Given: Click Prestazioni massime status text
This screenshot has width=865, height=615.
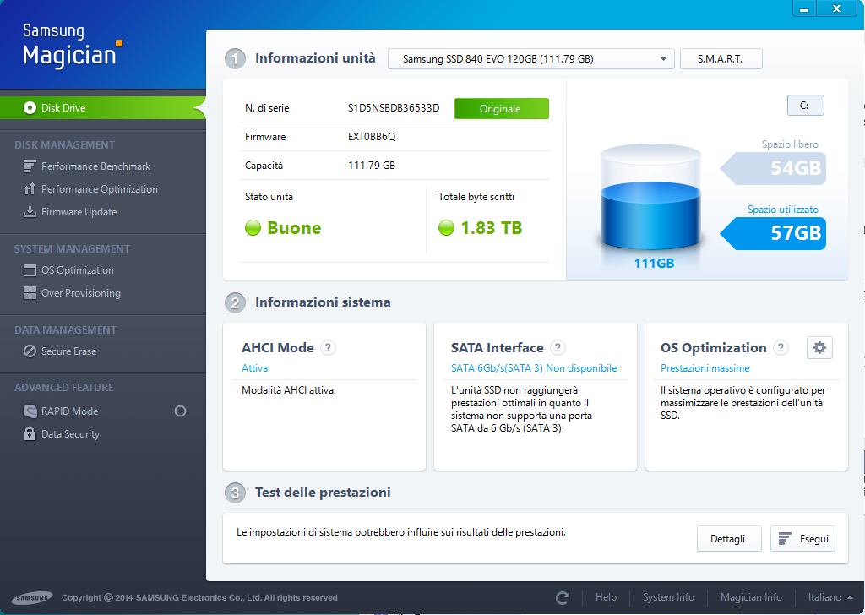Looking at the screenshot, I should pos(705,367).
